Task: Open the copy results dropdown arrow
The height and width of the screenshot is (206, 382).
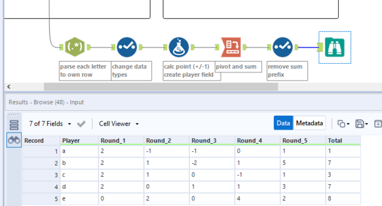Action: click(348, 124)
